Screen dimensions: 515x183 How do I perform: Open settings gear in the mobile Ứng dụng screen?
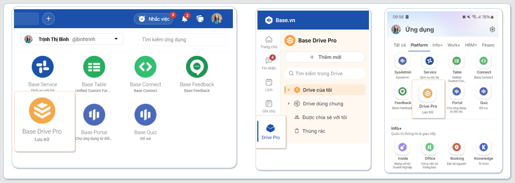point(492,29)
